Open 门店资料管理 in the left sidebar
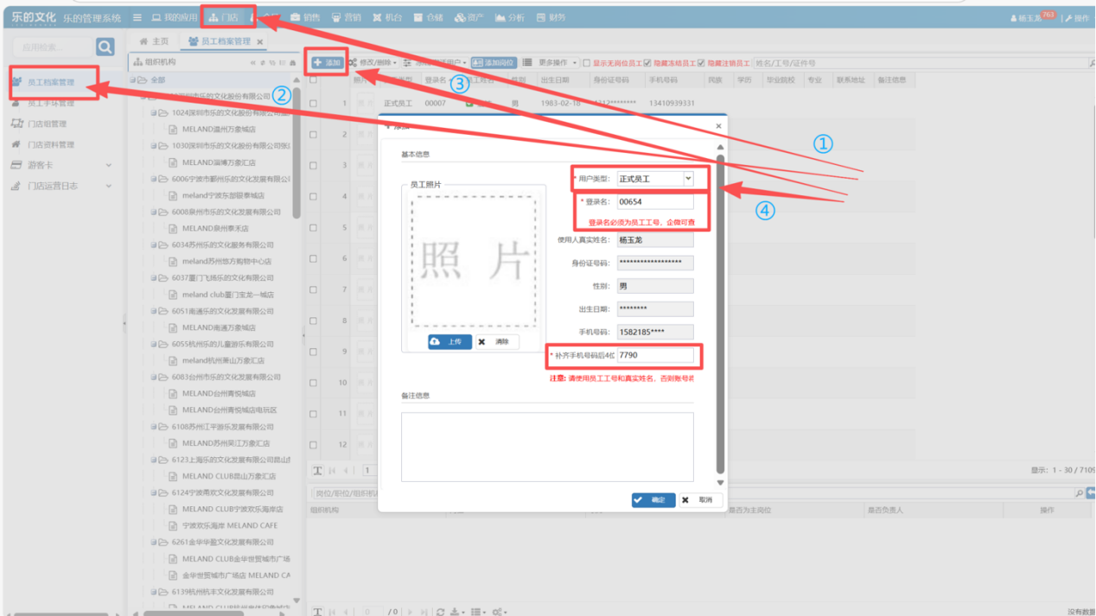The image size is (1096, 616). (x=50, y=144)
